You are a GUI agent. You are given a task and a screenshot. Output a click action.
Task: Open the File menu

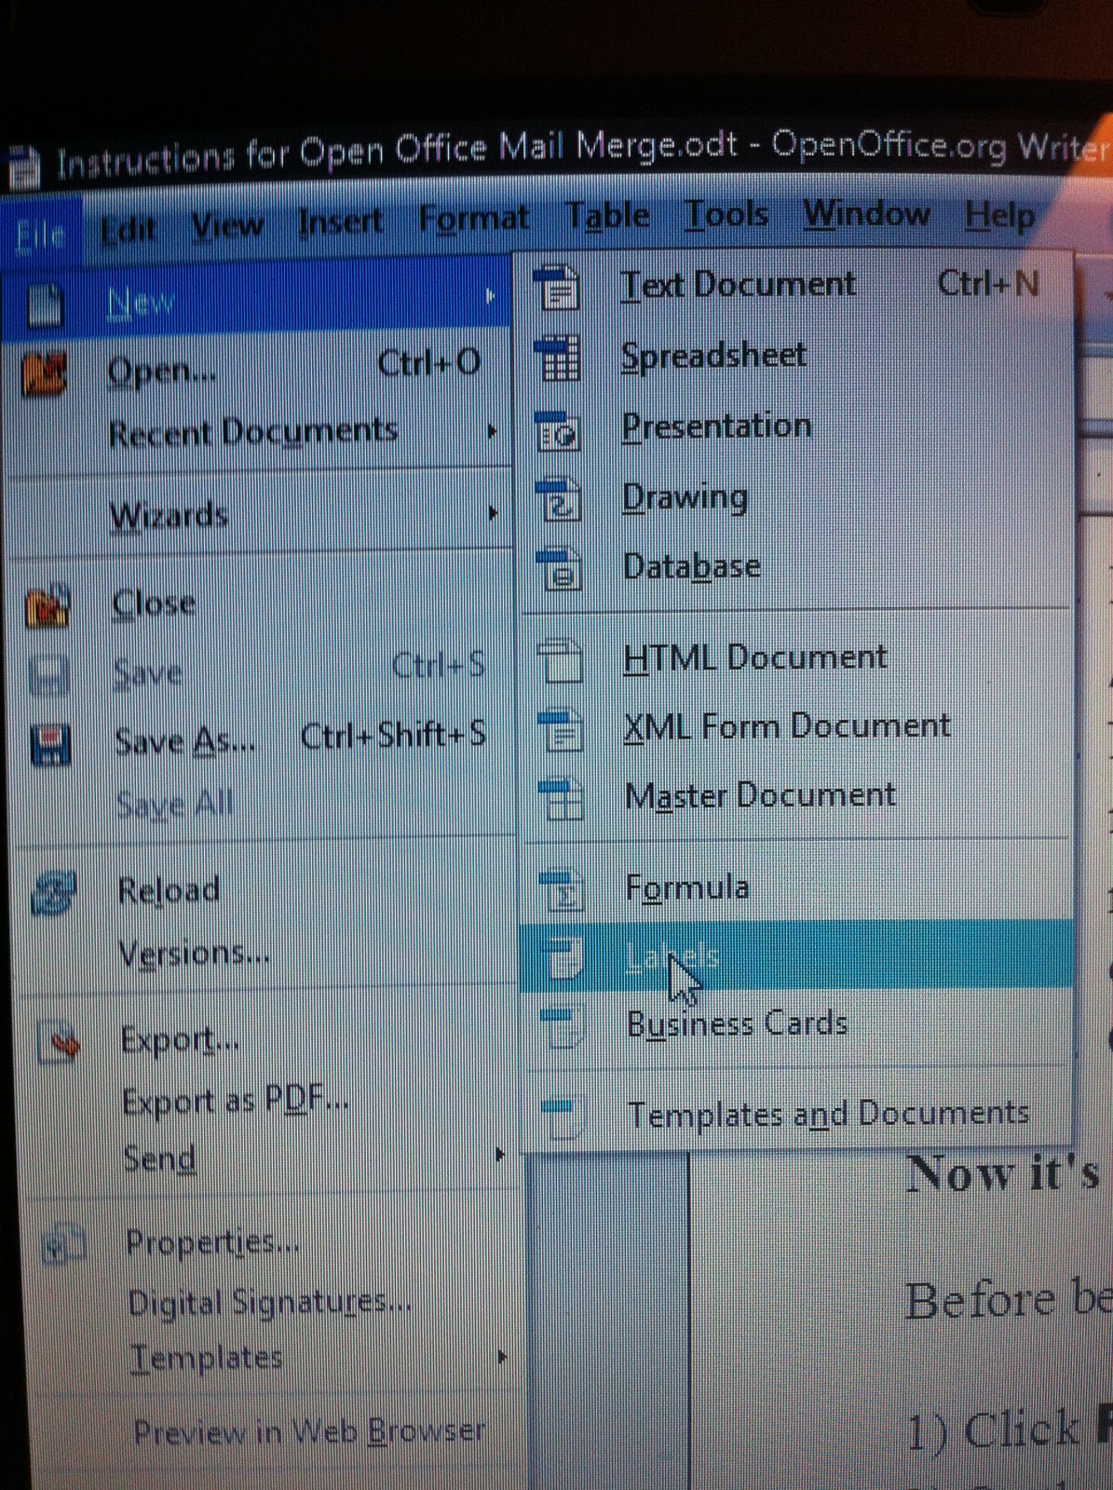(41, 233)
